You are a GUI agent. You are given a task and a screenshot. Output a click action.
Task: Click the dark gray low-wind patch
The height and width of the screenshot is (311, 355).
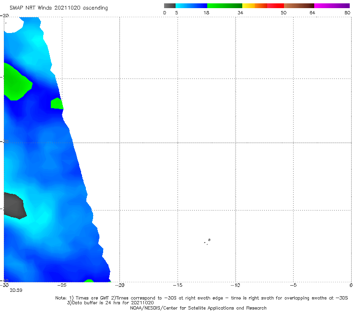(x=14, y=206)
